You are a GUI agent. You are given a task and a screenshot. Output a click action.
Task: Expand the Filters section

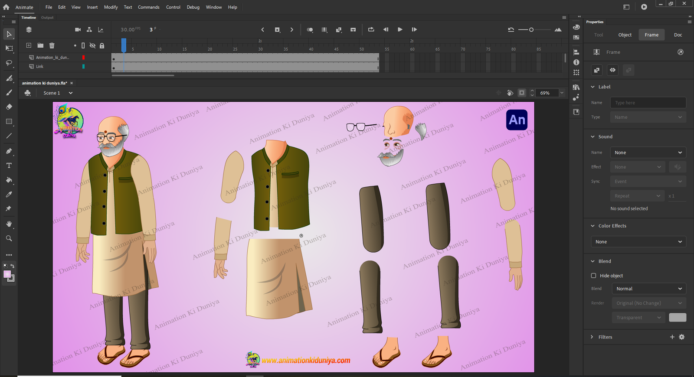tap(592, 337)
